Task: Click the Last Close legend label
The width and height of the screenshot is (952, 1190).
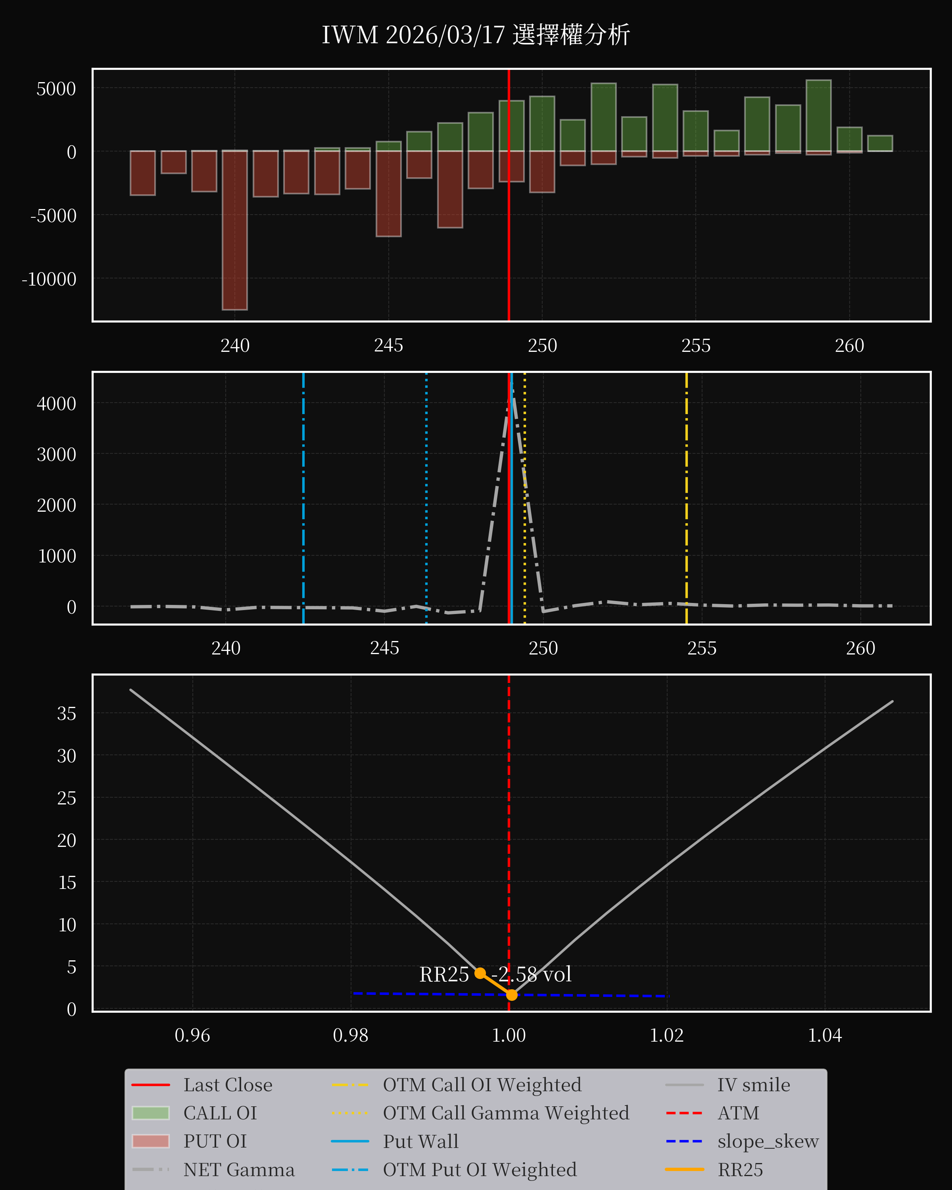Action: click(x=228, y=1084)
